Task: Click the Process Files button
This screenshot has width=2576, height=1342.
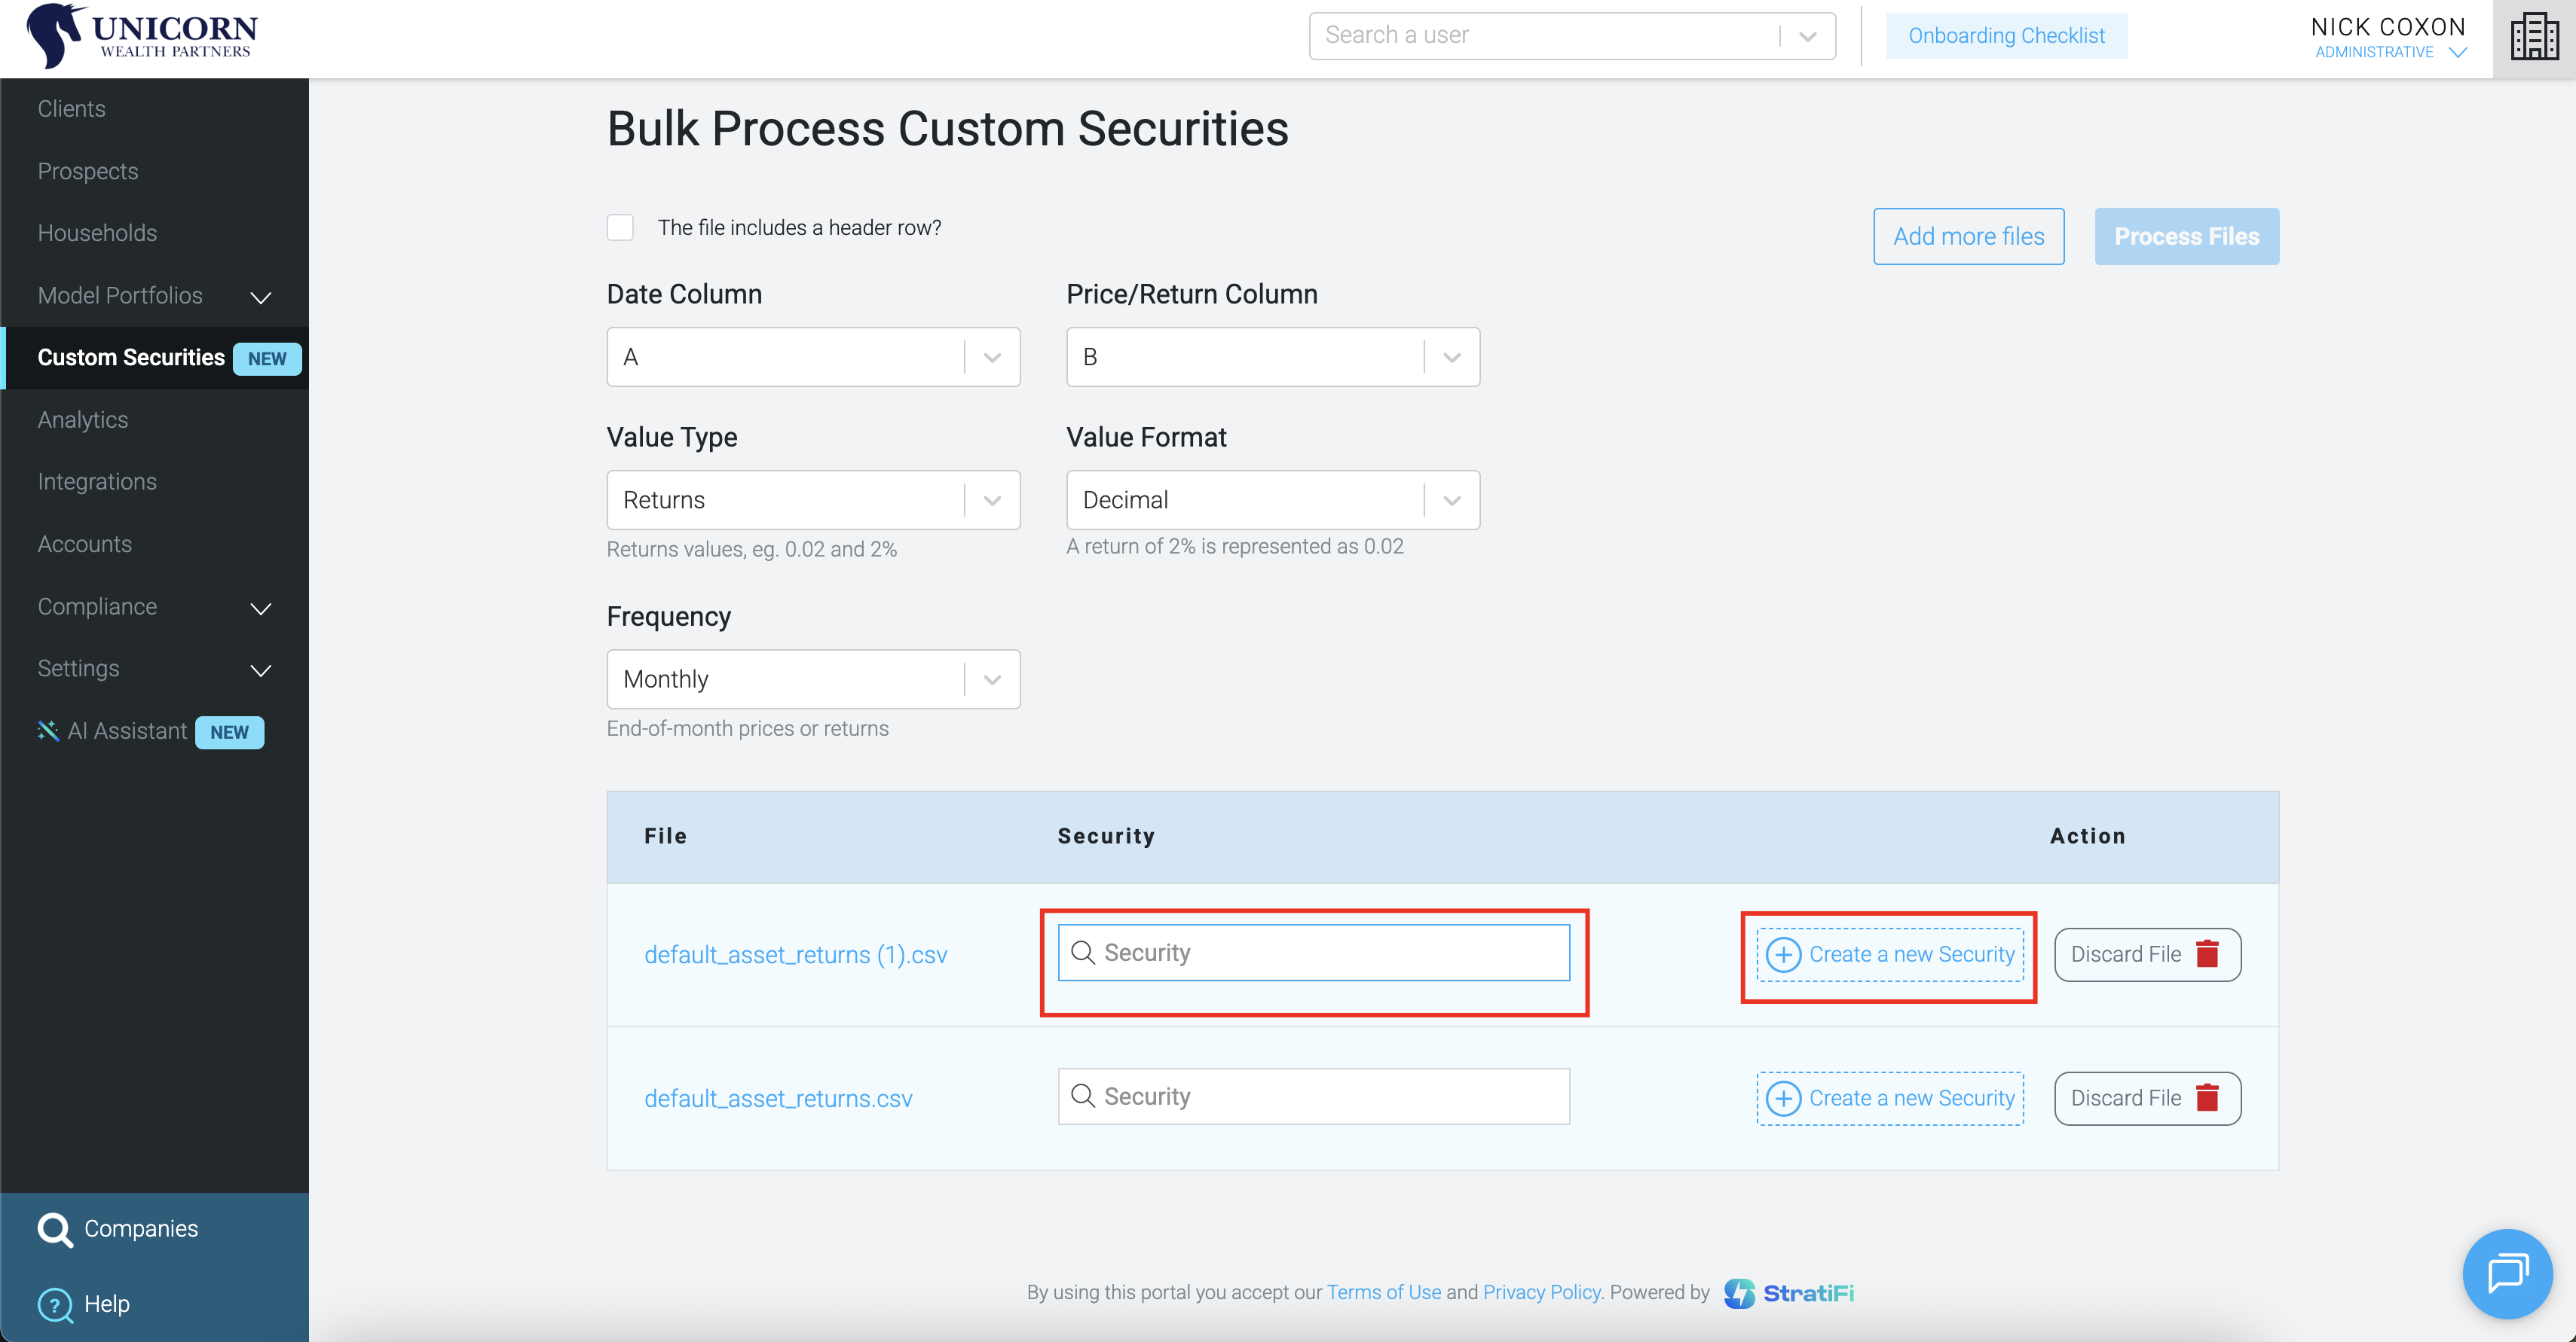Action: point(2186,236)
